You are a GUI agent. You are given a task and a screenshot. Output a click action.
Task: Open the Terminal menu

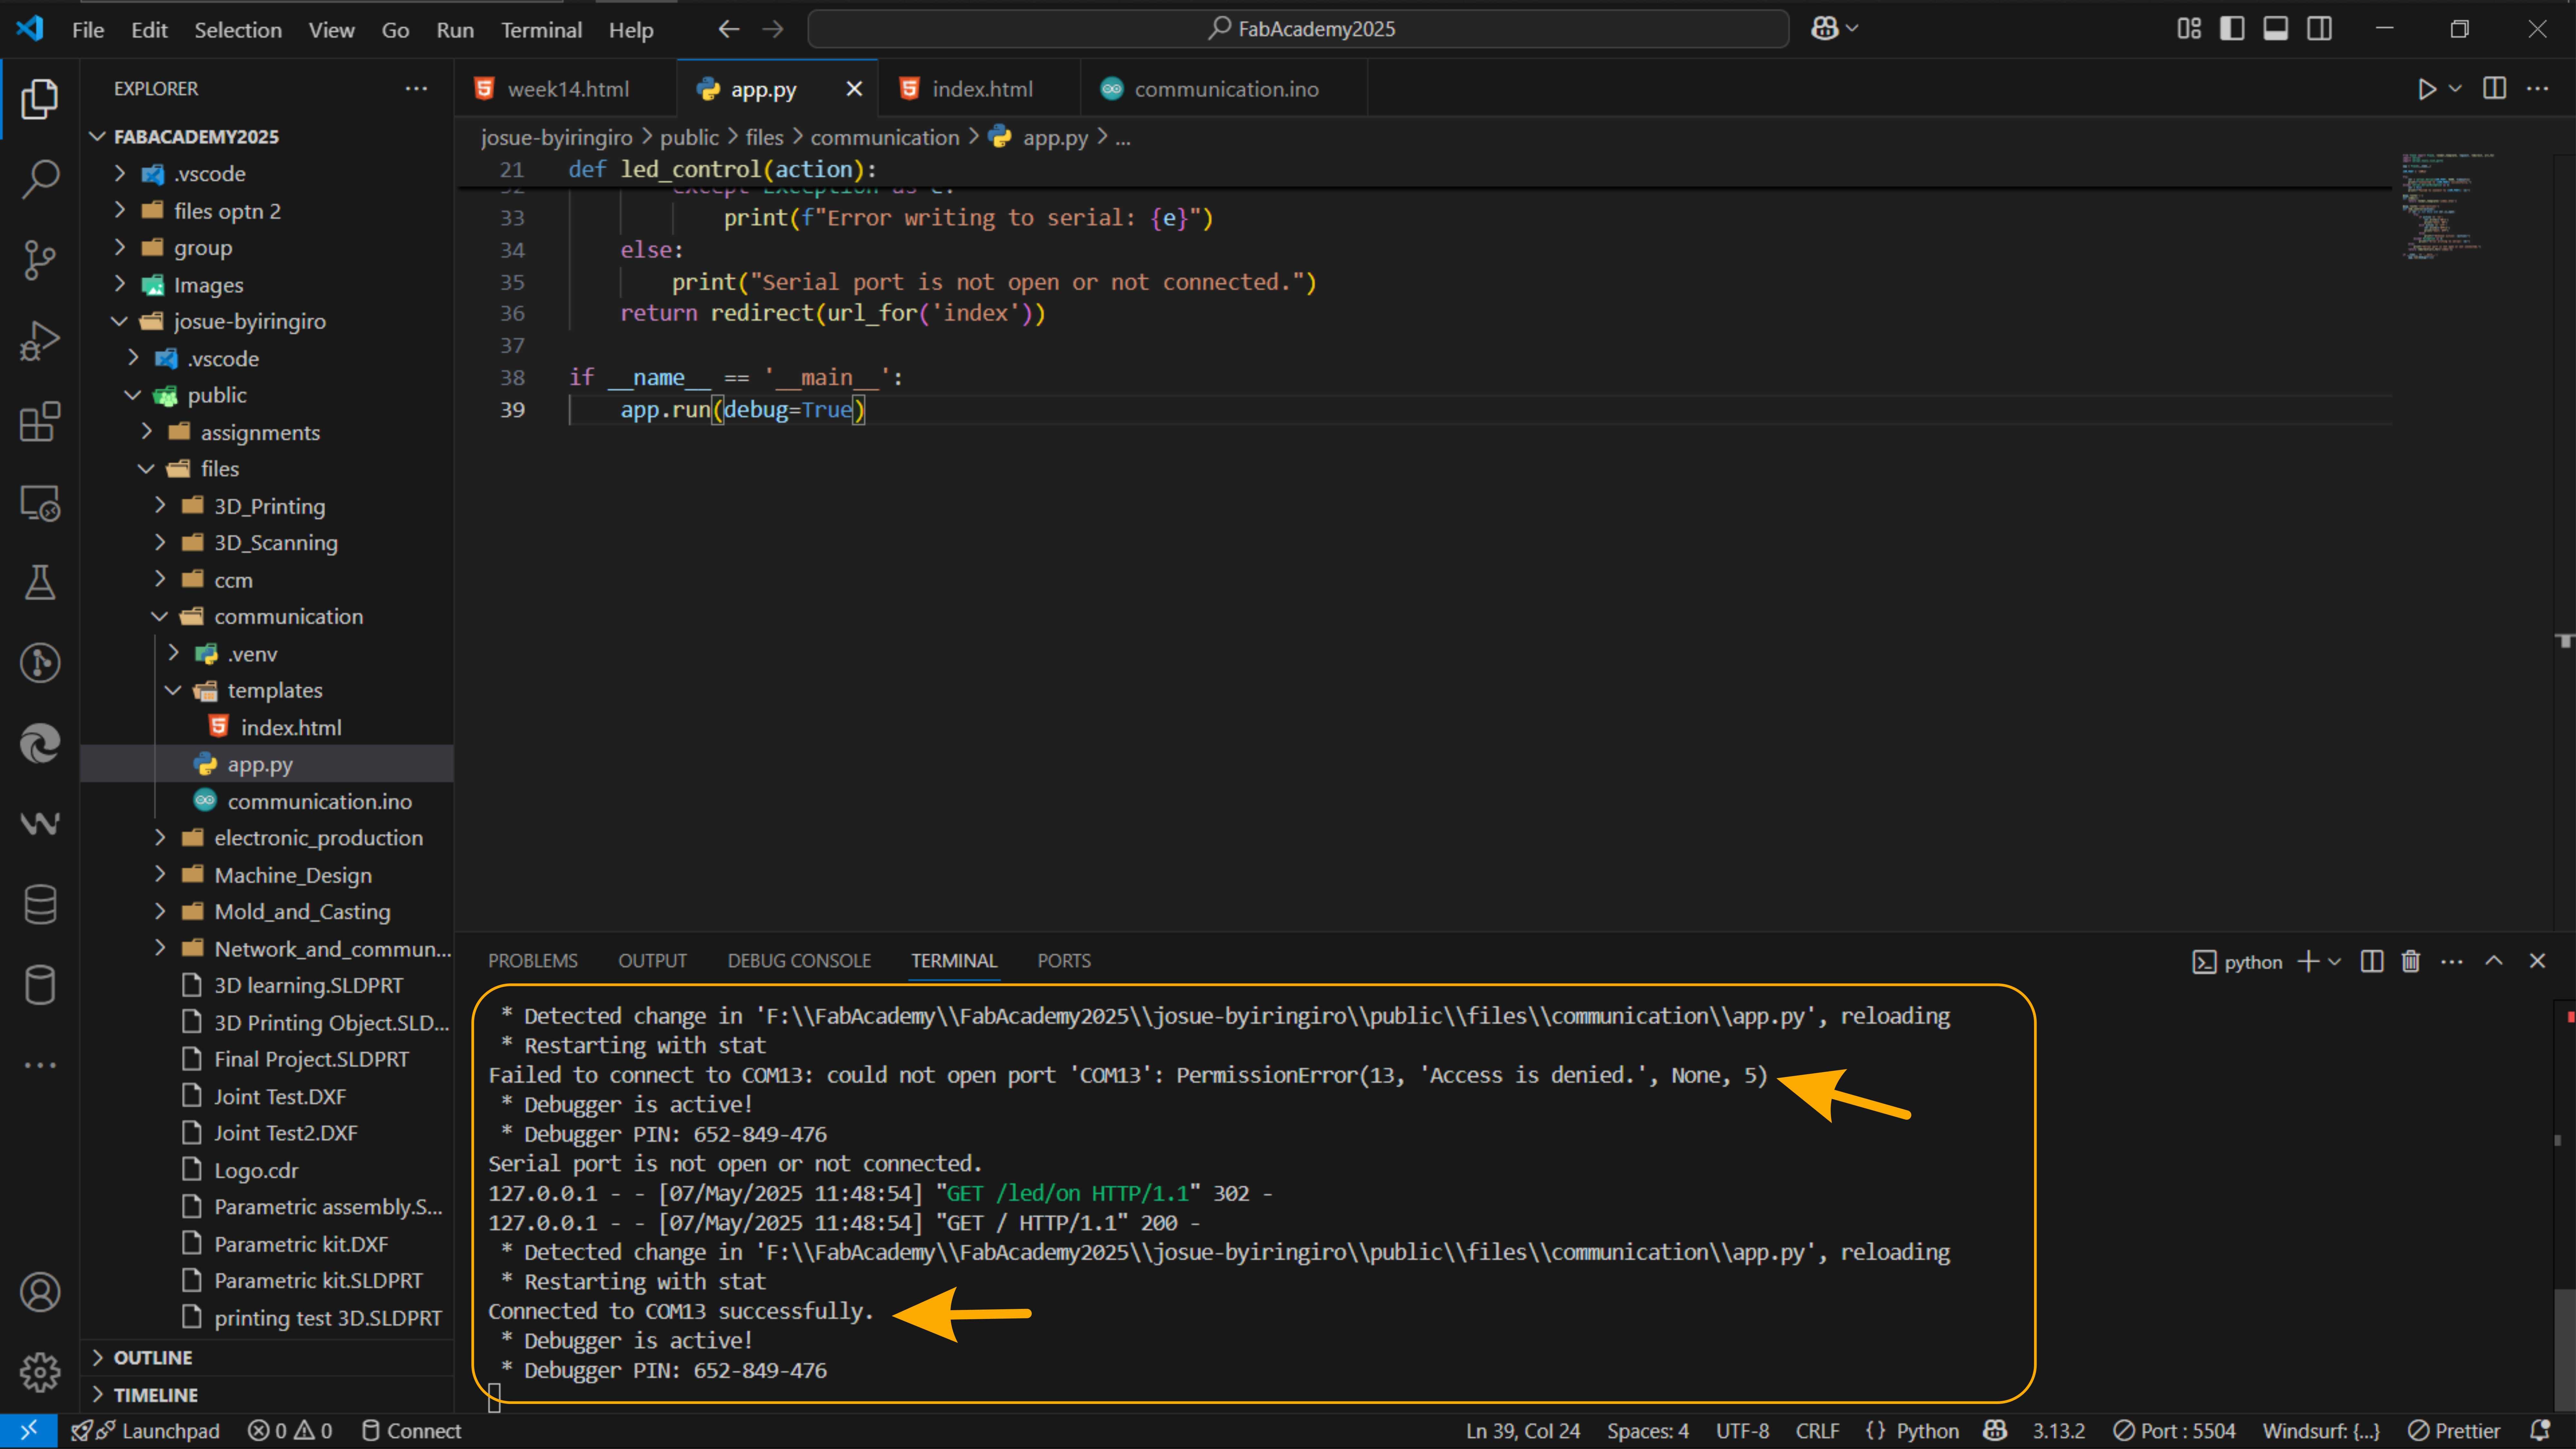(541, 30)
